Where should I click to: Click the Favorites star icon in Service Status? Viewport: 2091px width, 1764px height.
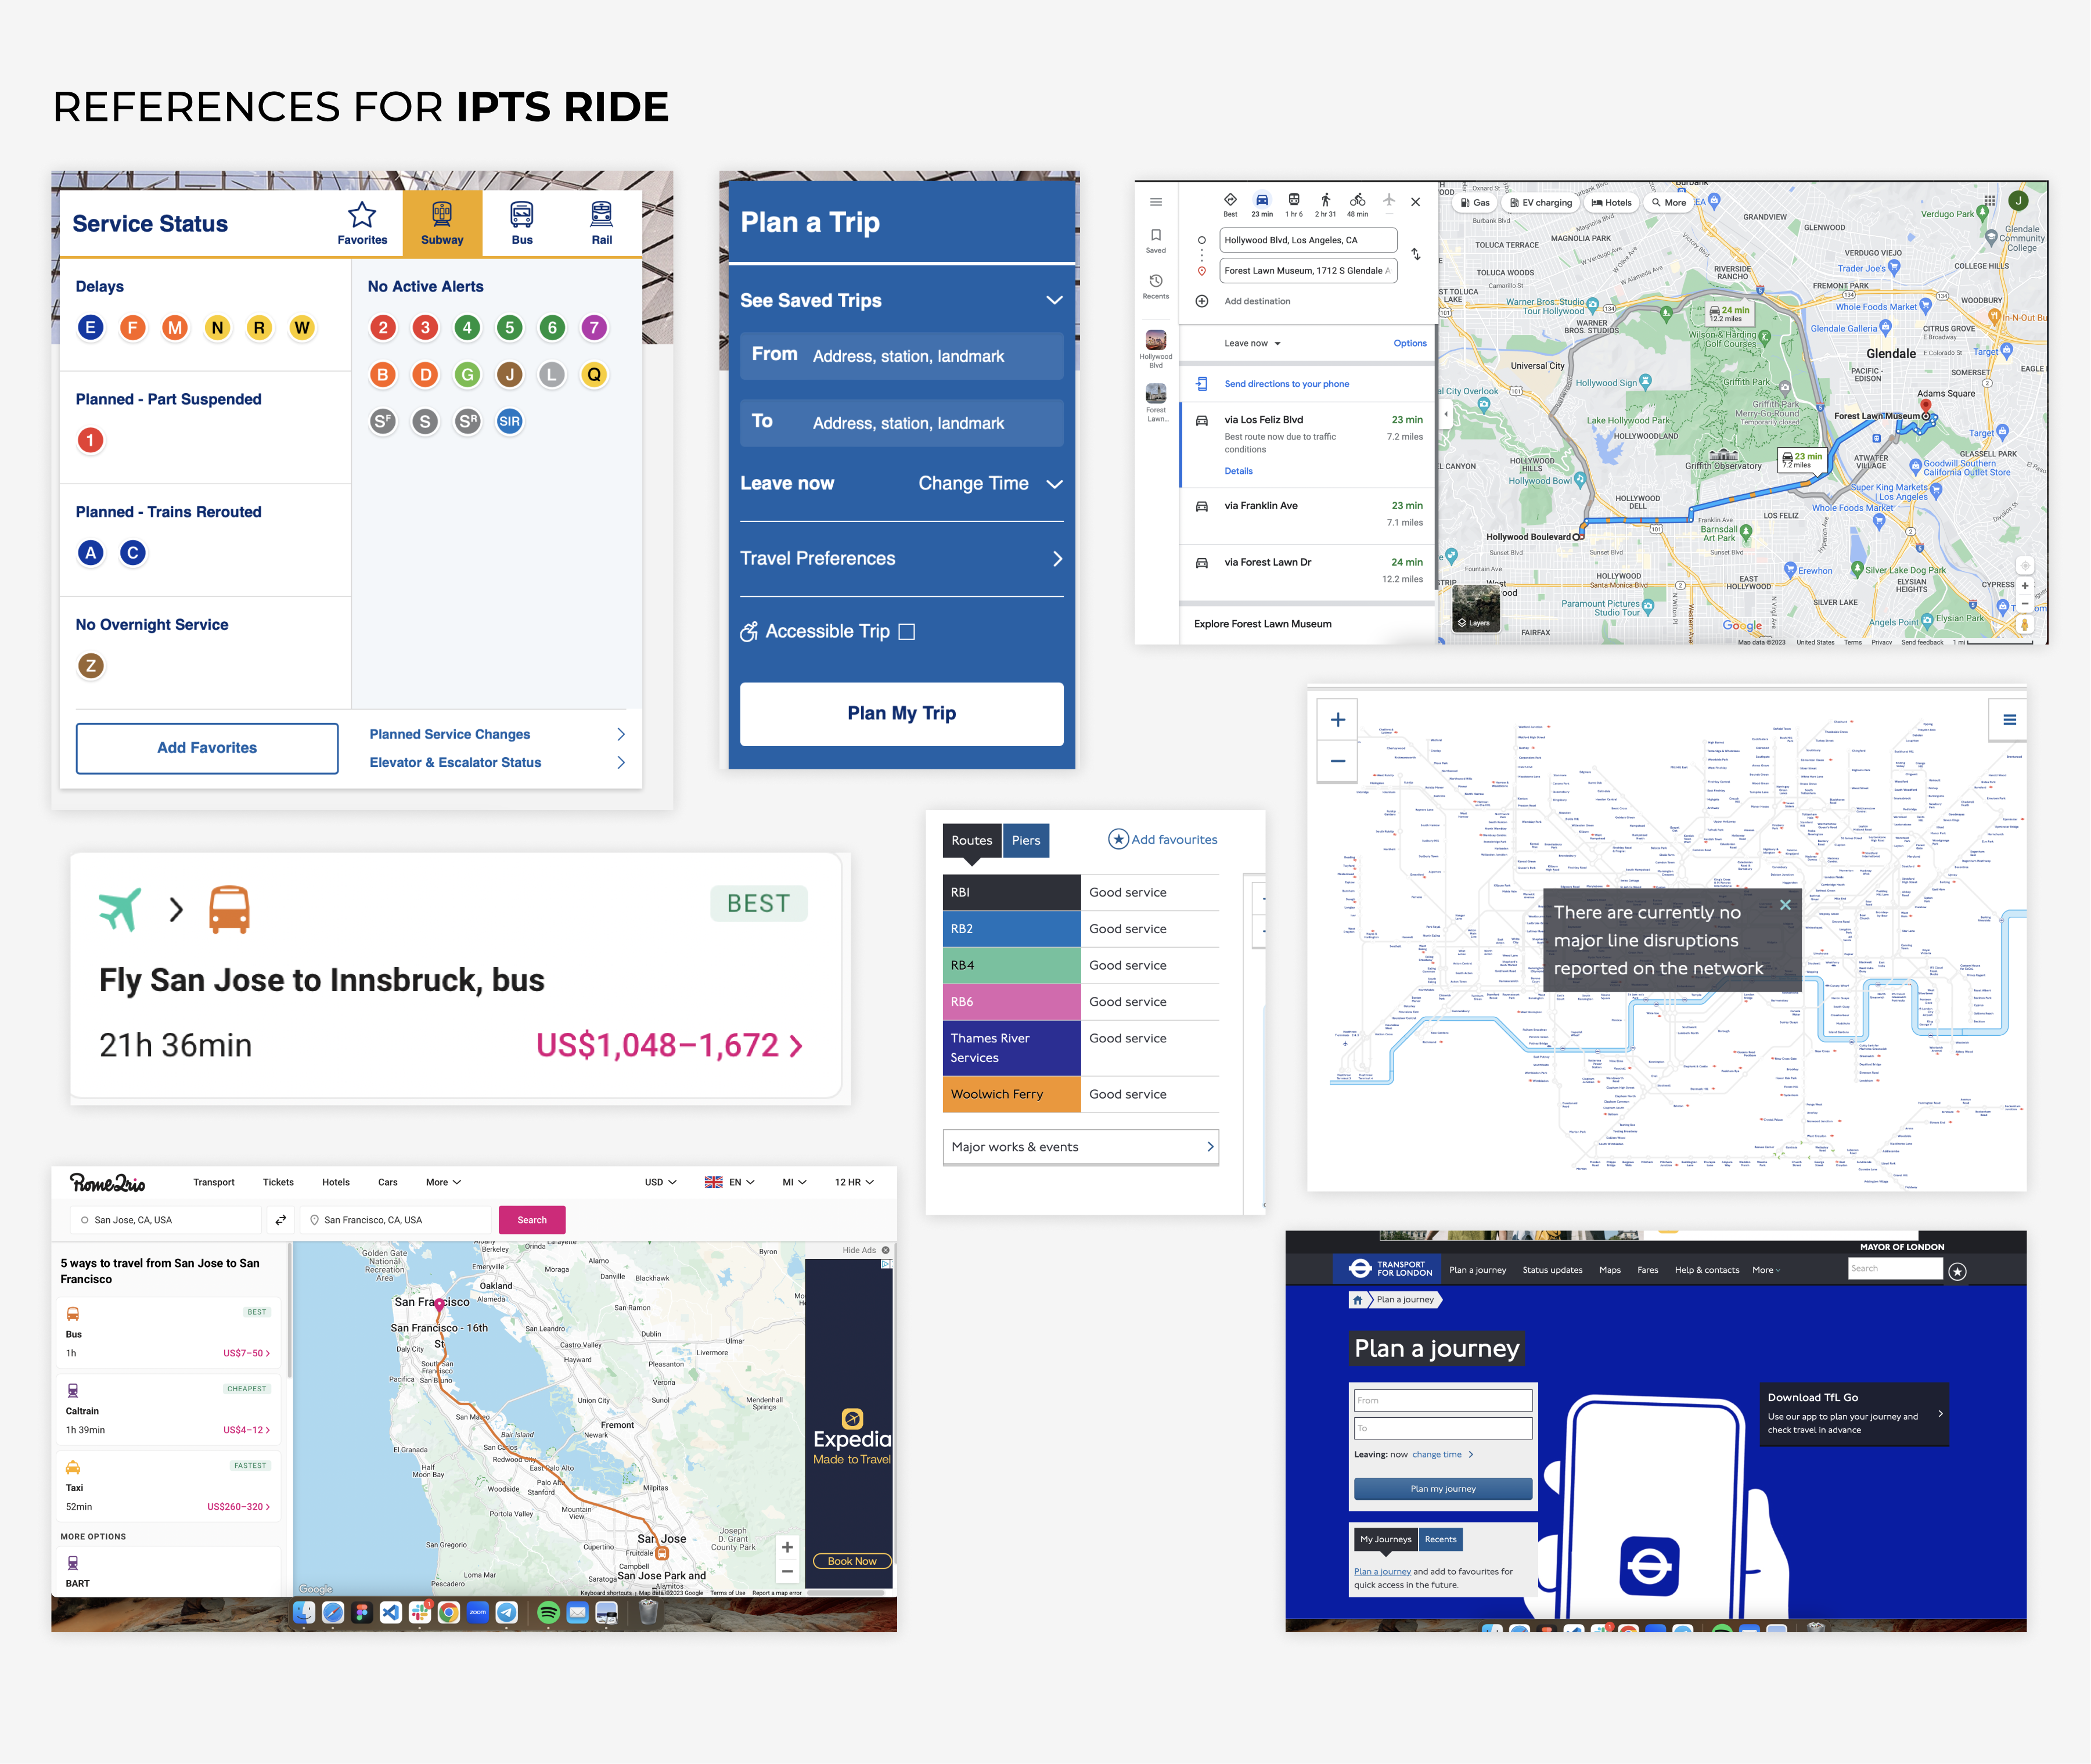tap(362, 215)
